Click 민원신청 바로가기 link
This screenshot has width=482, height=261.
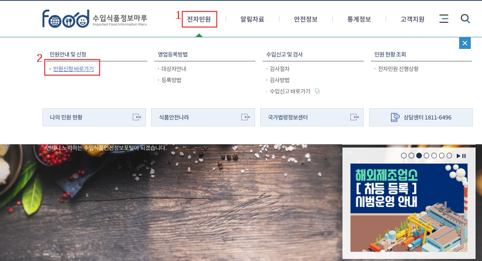pyautogui.click(x=73, y=69)
